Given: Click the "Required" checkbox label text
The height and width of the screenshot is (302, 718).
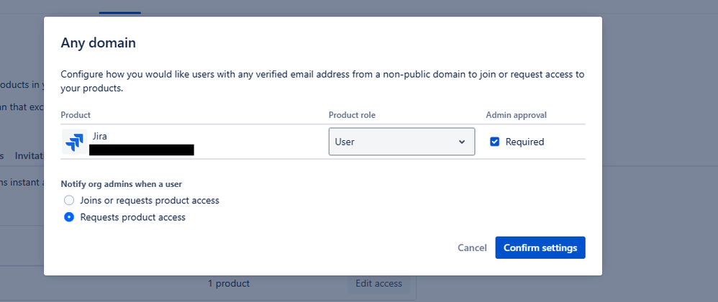Looking at the screenshot, I should (x=524, y=142).
